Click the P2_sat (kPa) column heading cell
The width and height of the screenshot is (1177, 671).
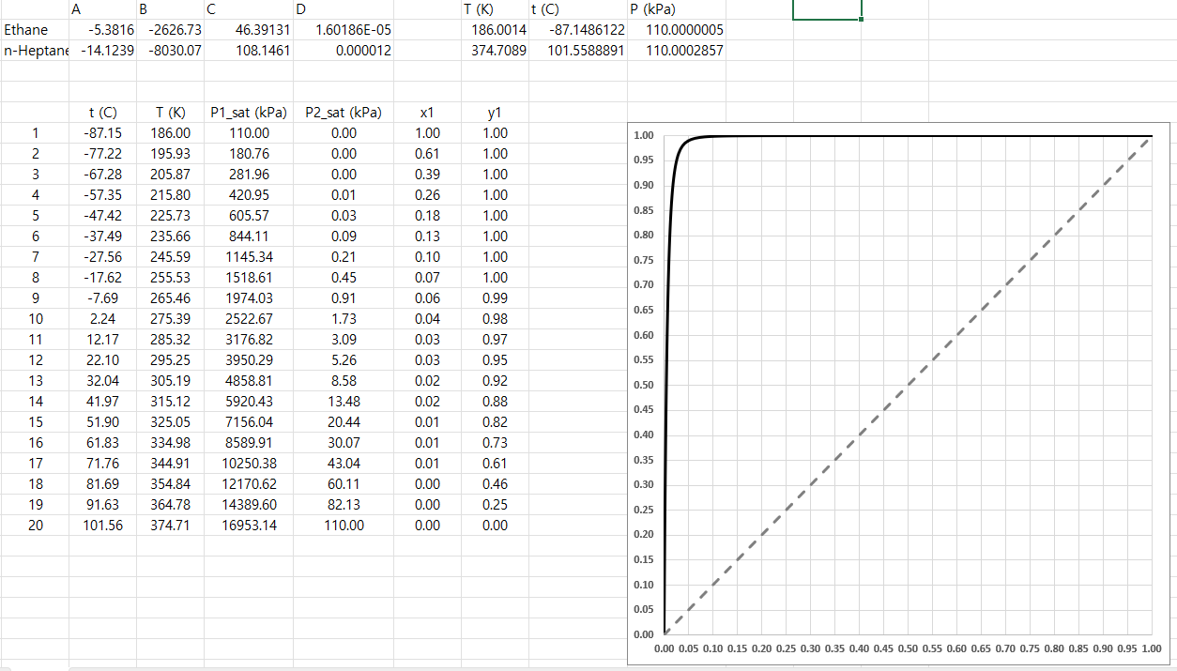tap(344, 113)
